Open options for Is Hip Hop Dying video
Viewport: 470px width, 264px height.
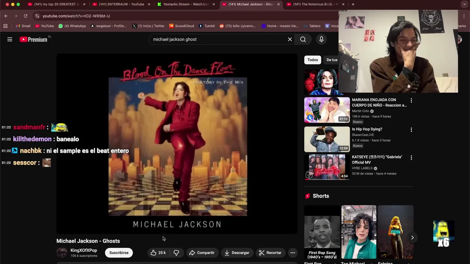tap(411, 130)
